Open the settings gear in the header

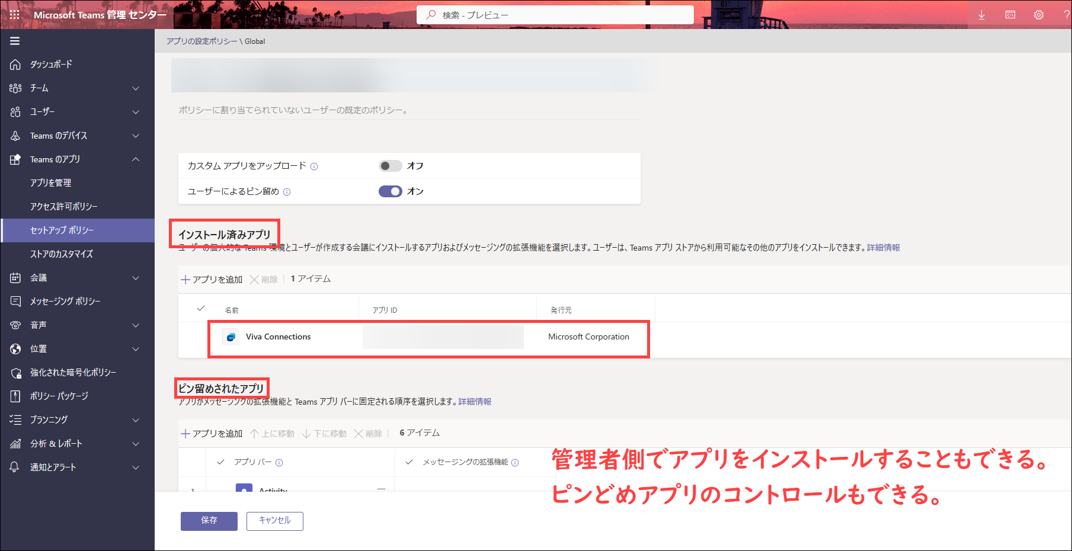1039,15
